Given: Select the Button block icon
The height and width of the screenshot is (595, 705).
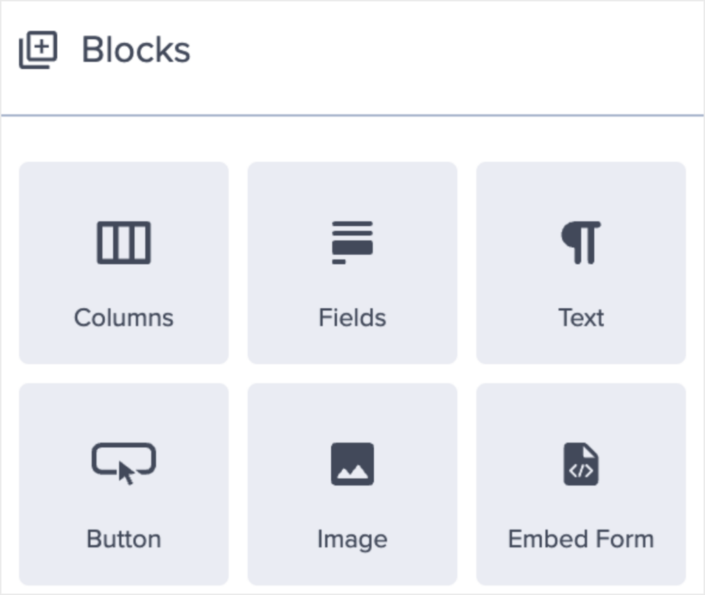Looking at the screenshot, I should click(123, 462).
